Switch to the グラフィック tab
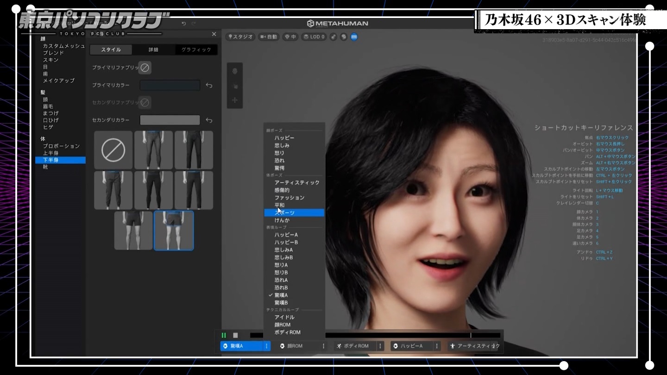This screenshot has height=375, width=667. point(196,50)
